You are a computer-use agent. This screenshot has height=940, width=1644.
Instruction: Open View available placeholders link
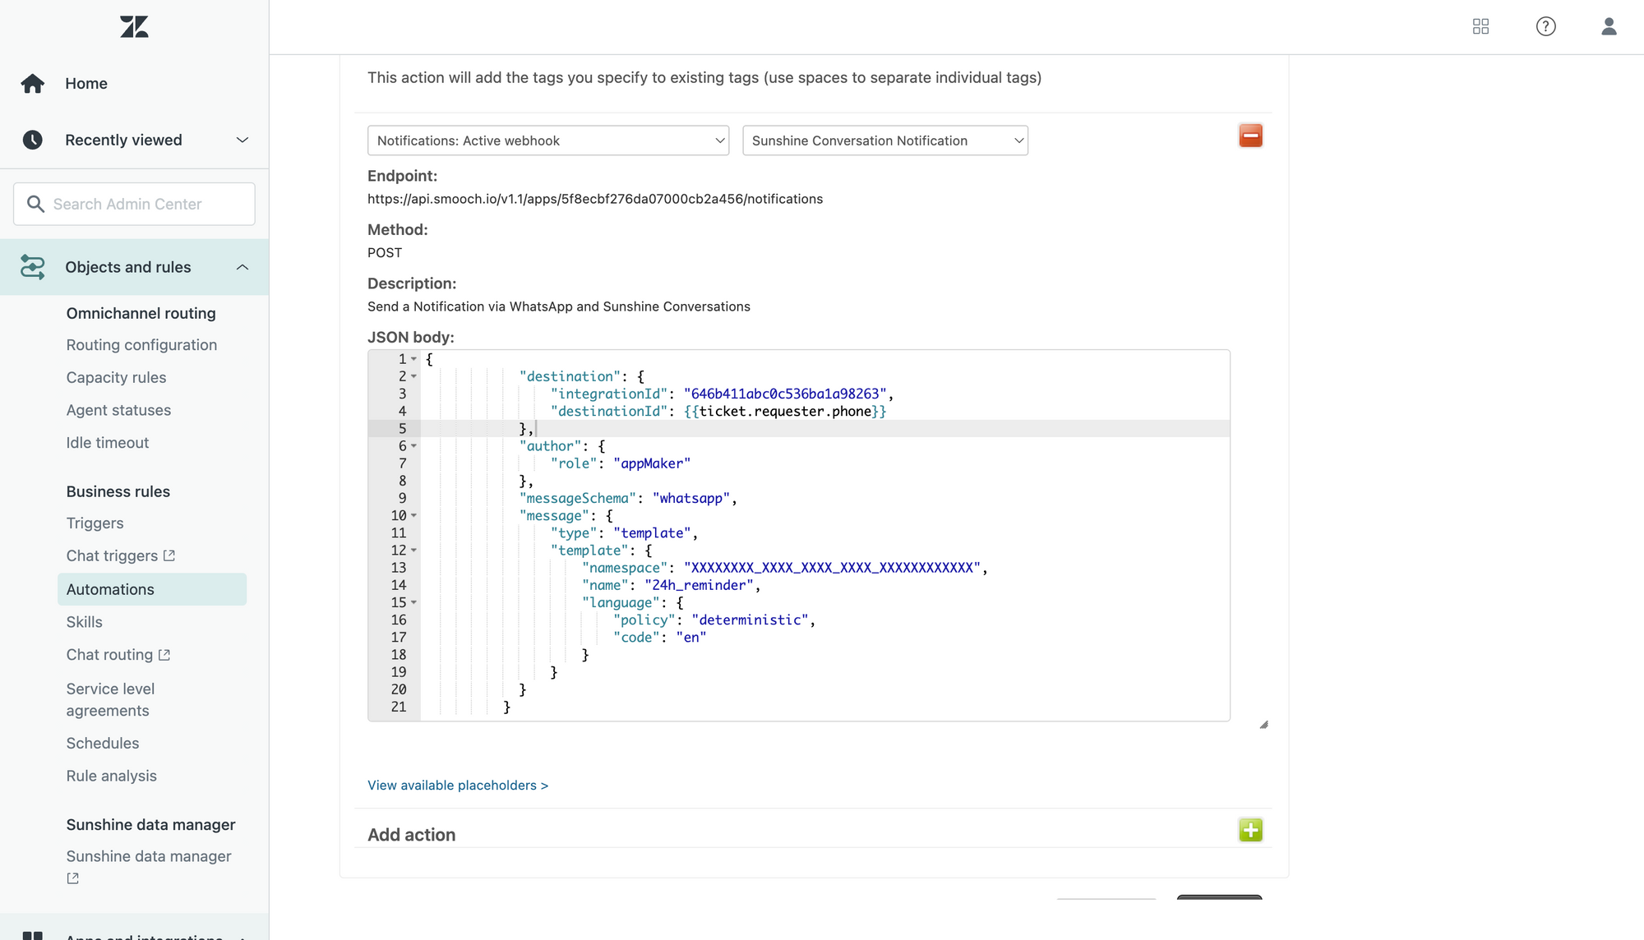tap(457, 786)
